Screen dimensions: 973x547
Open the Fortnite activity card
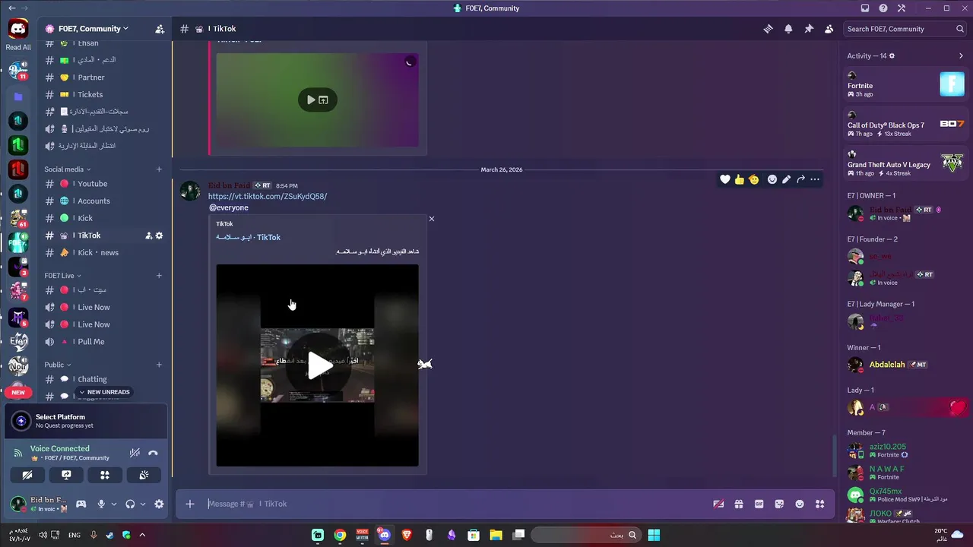tap(906, 84)
